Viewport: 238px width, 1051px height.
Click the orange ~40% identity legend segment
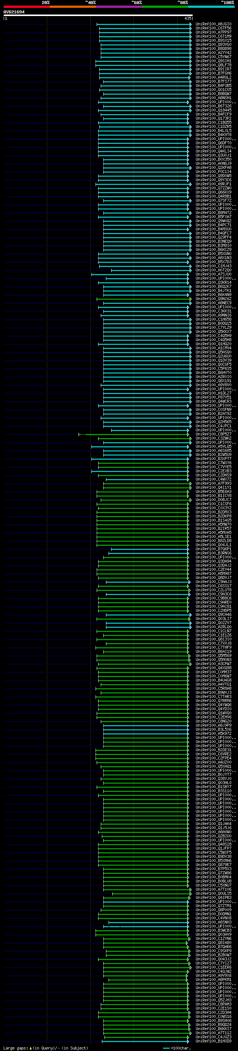[73, 7]
